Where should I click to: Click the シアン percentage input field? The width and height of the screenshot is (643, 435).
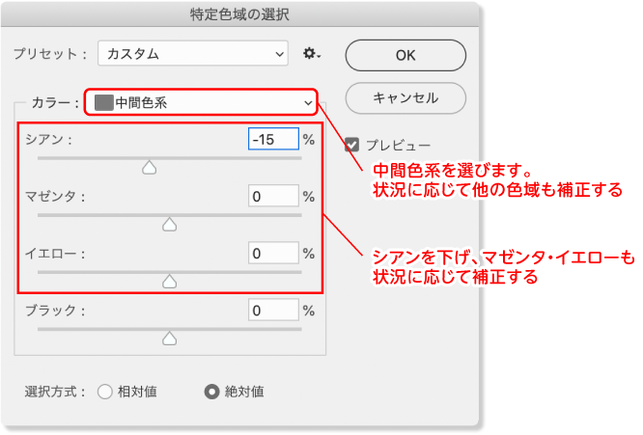click(x=273, y=139)
